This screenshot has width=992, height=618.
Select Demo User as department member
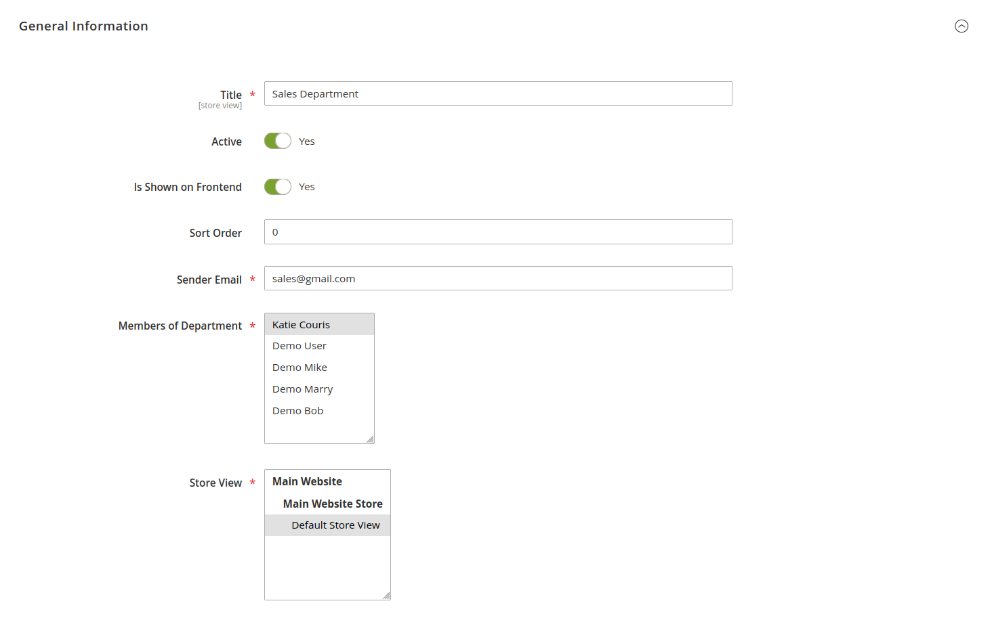(299, 346)
